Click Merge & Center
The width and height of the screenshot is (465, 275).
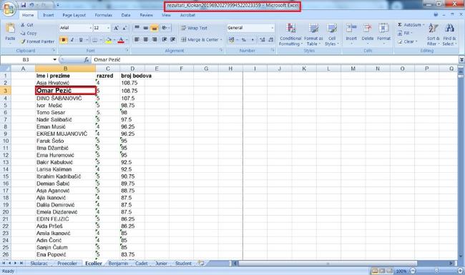[201, 40]
